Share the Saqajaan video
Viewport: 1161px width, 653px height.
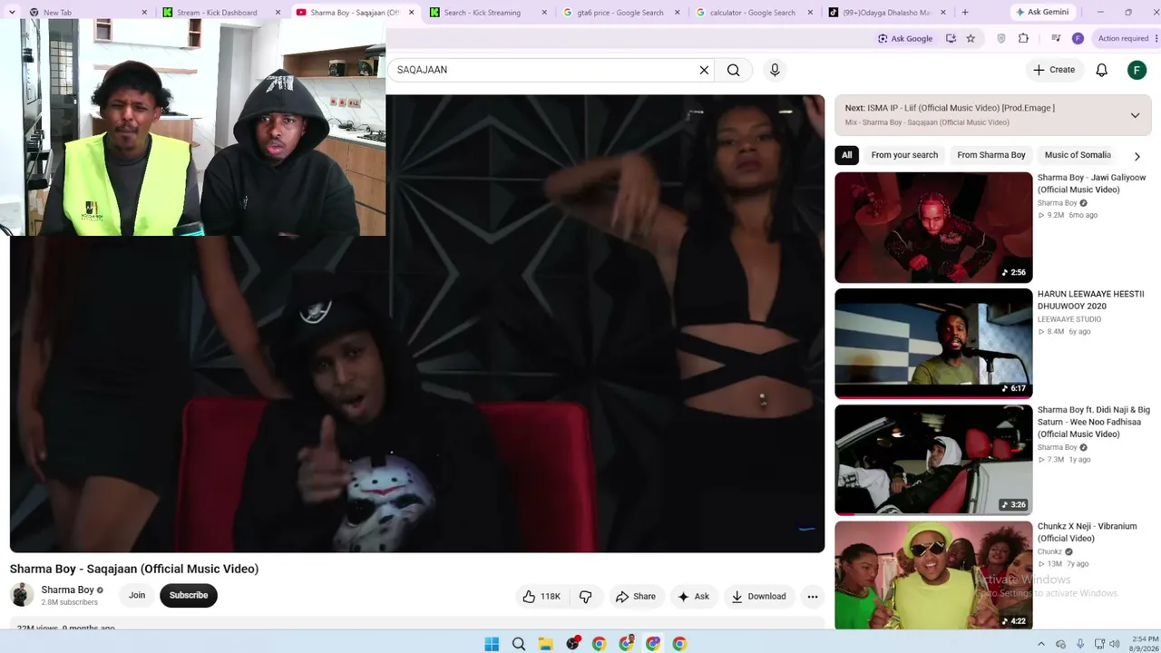[x=635, y=596]
